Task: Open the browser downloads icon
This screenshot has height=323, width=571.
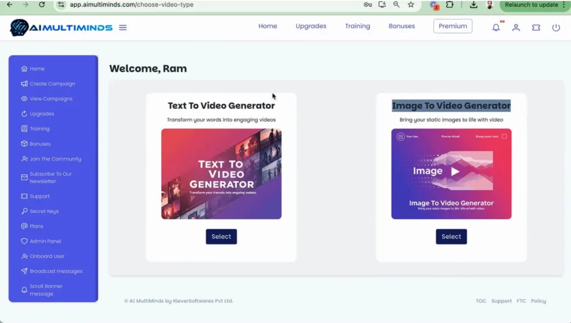Action: [473, 4]
